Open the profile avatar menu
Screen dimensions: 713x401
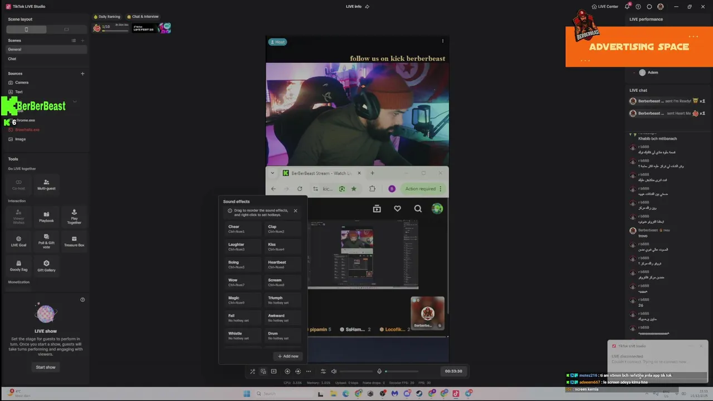pyautogui.click(x=661, y=7)
